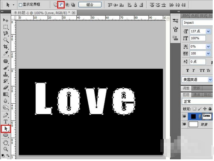Image resolution: width=214 pixels, height=161 pixels.
Task: Select the Pen tool
Action: pyautogui.click(x=6, y=115)
